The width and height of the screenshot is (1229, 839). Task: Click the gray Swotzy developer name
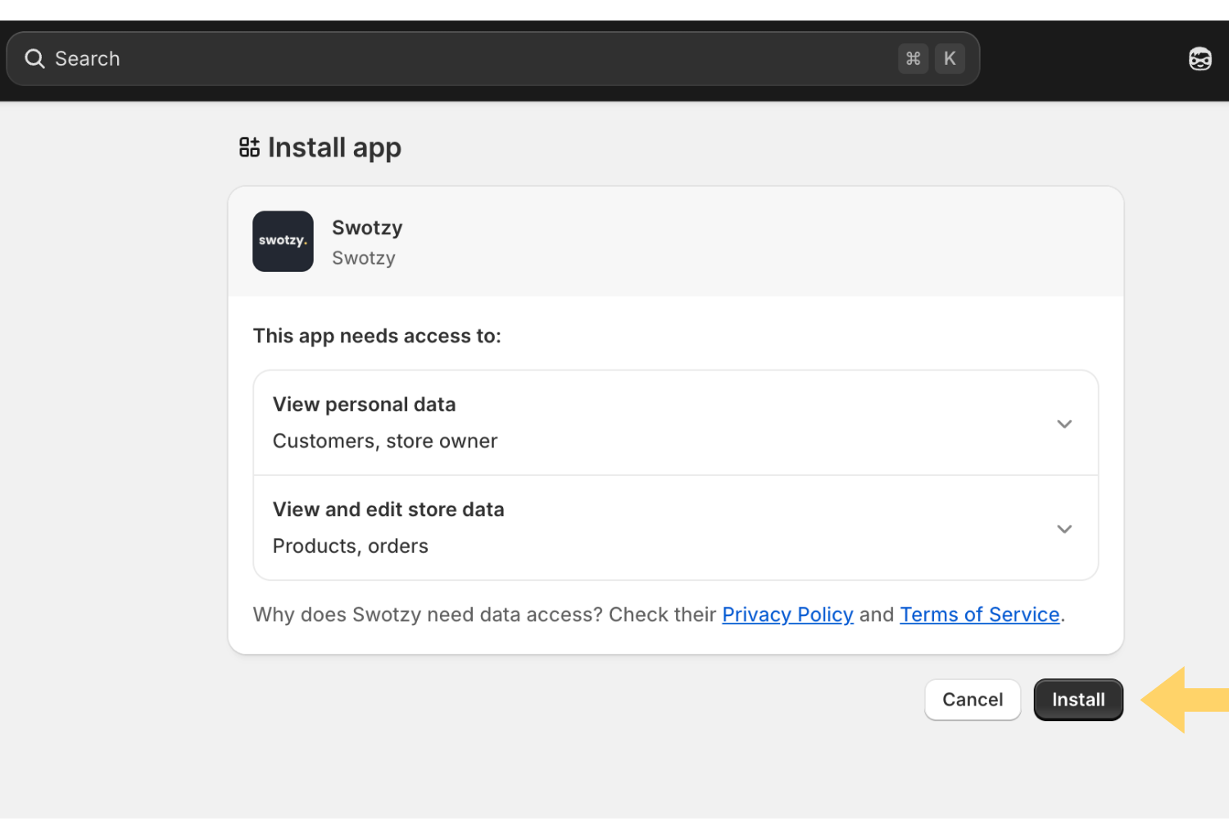(x=364, y=258)
